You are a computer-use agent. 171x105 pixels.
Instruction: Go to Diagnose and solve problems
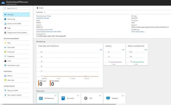[x=16, y=32]
